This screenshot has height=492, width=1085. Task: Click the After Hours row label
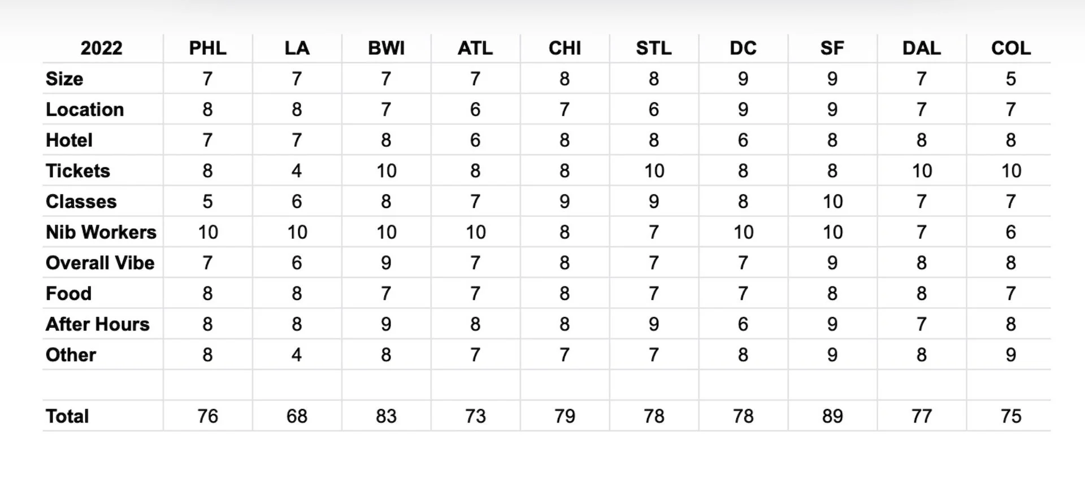pos(98,324)
